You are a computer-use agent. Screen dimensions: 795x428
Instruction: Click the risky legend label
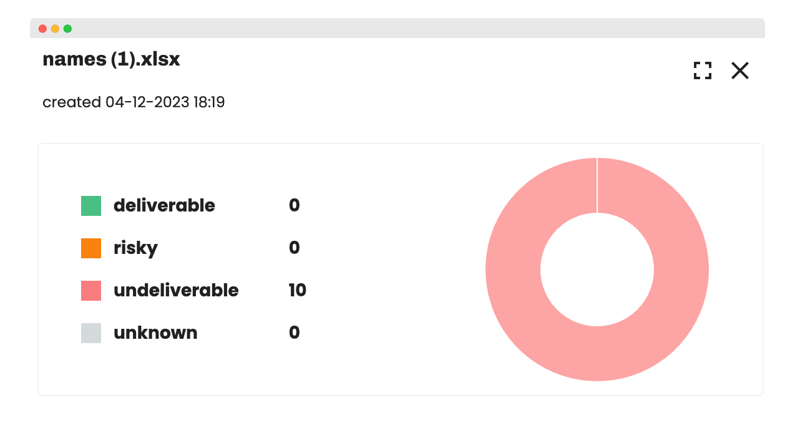tap(135, 248)
